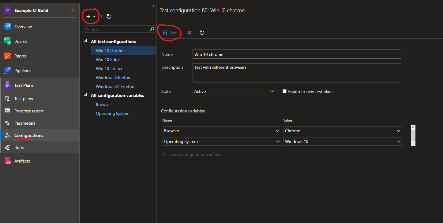443x223 pixels.
Task: Go to Configurations in sidebar
Action: click(x=29, y=135)
